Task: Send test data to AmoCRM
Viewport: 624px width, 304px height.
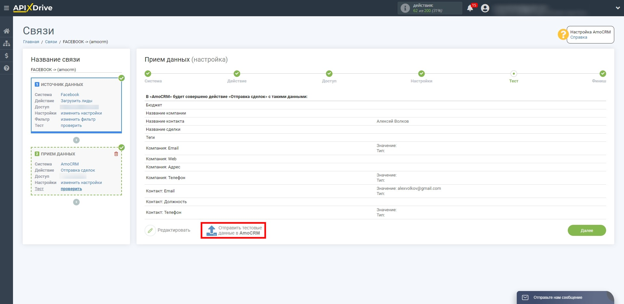Action: [x=233, y=230]
